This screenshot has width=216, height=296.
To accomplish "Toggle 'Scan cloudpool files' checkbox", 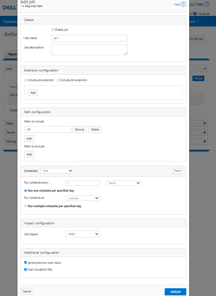I will [x=26, y=269].
